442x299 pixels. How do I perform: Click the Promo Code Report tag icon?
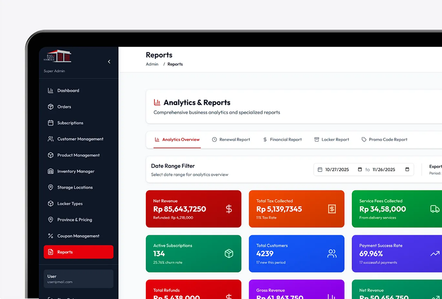(364, 140)
